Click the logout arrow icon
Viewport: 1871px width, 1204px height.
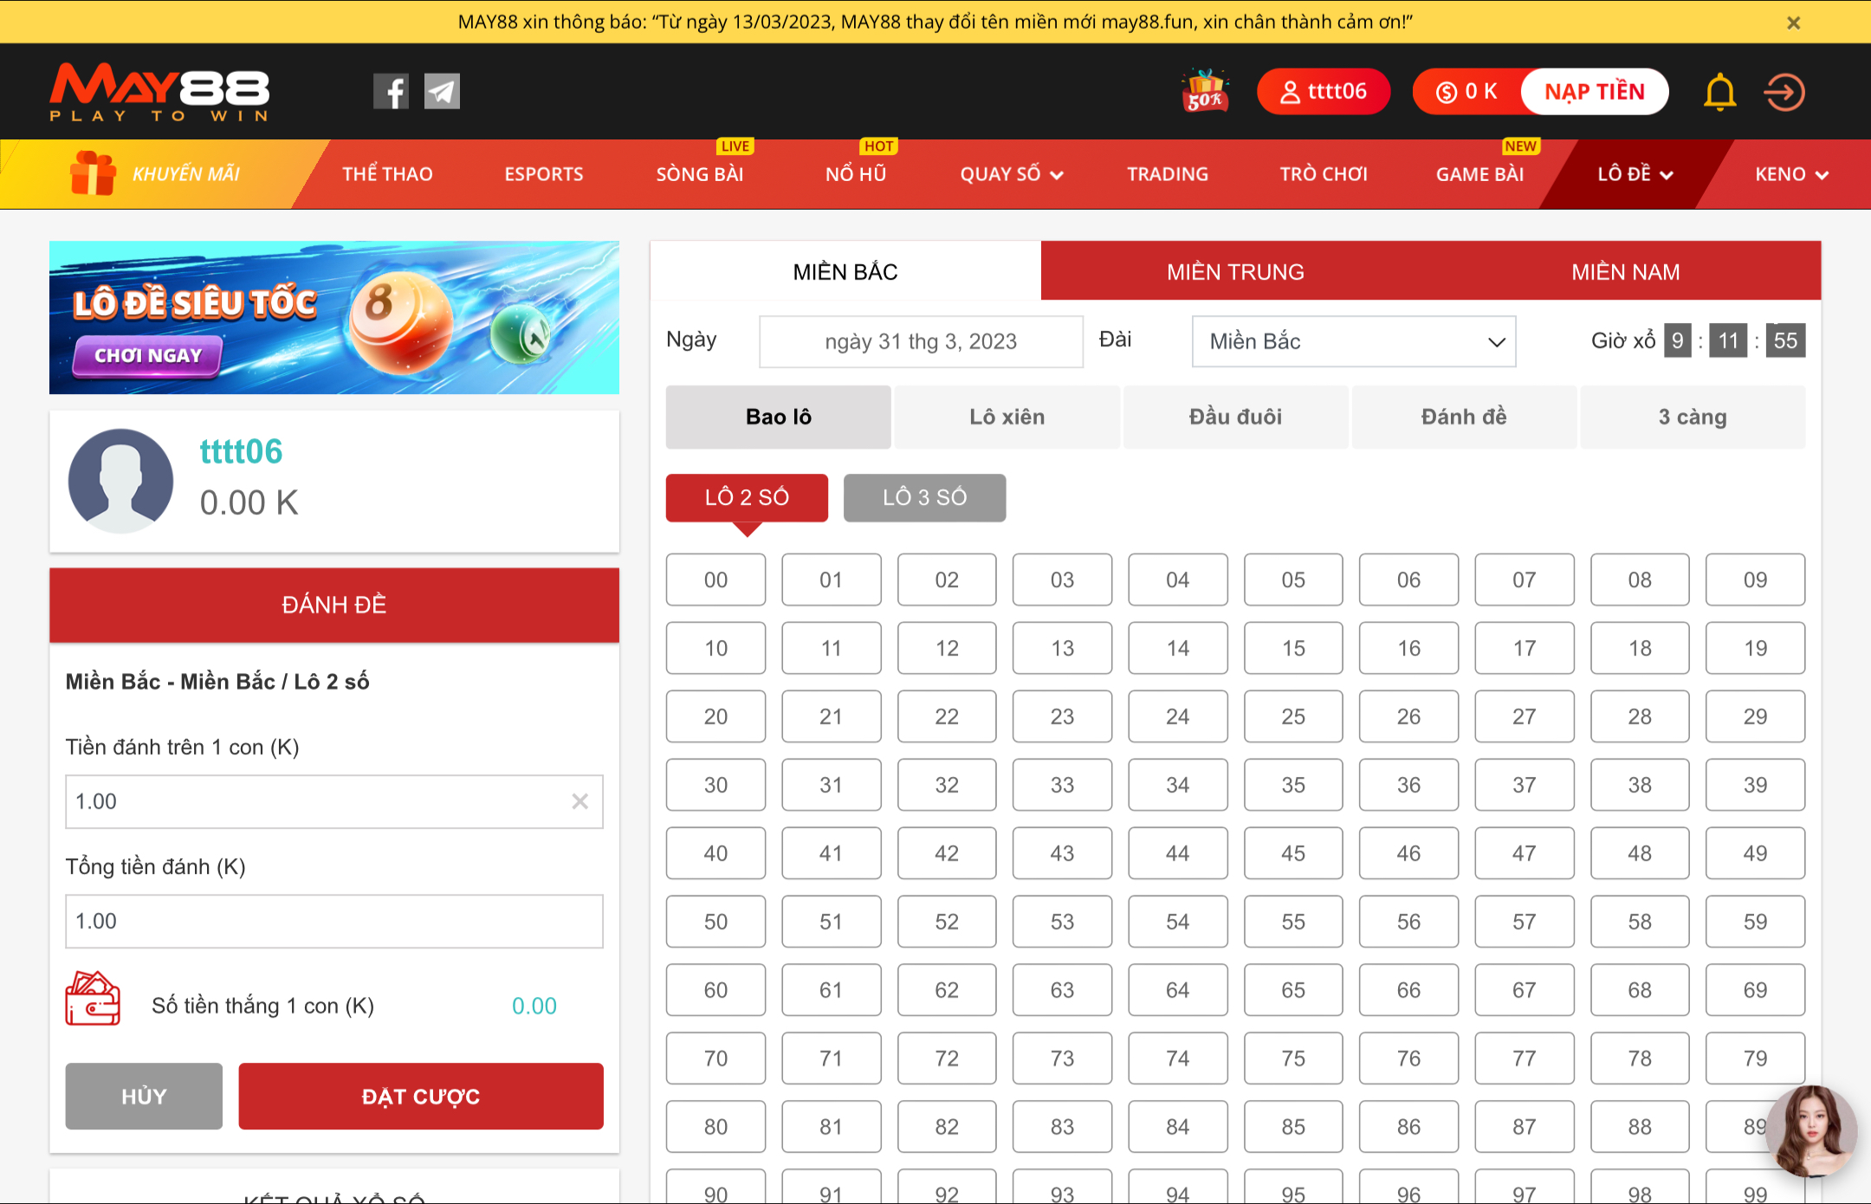click(1784, 92)
